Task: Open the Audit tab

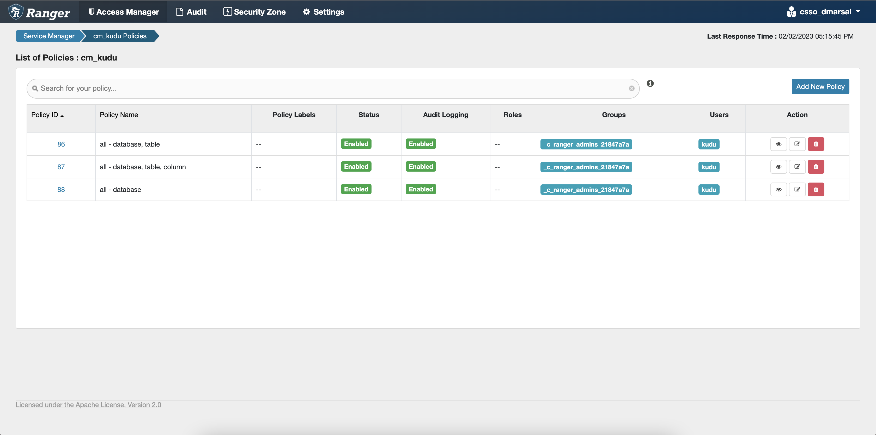Action: tap(191, 12)
